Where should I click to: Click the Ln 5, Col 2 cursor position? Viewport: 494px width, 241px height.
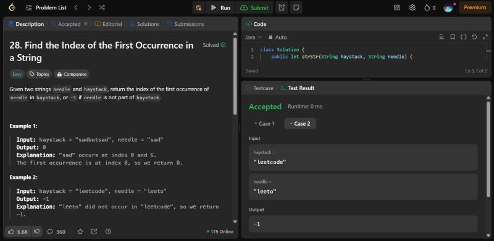[475, 71]
